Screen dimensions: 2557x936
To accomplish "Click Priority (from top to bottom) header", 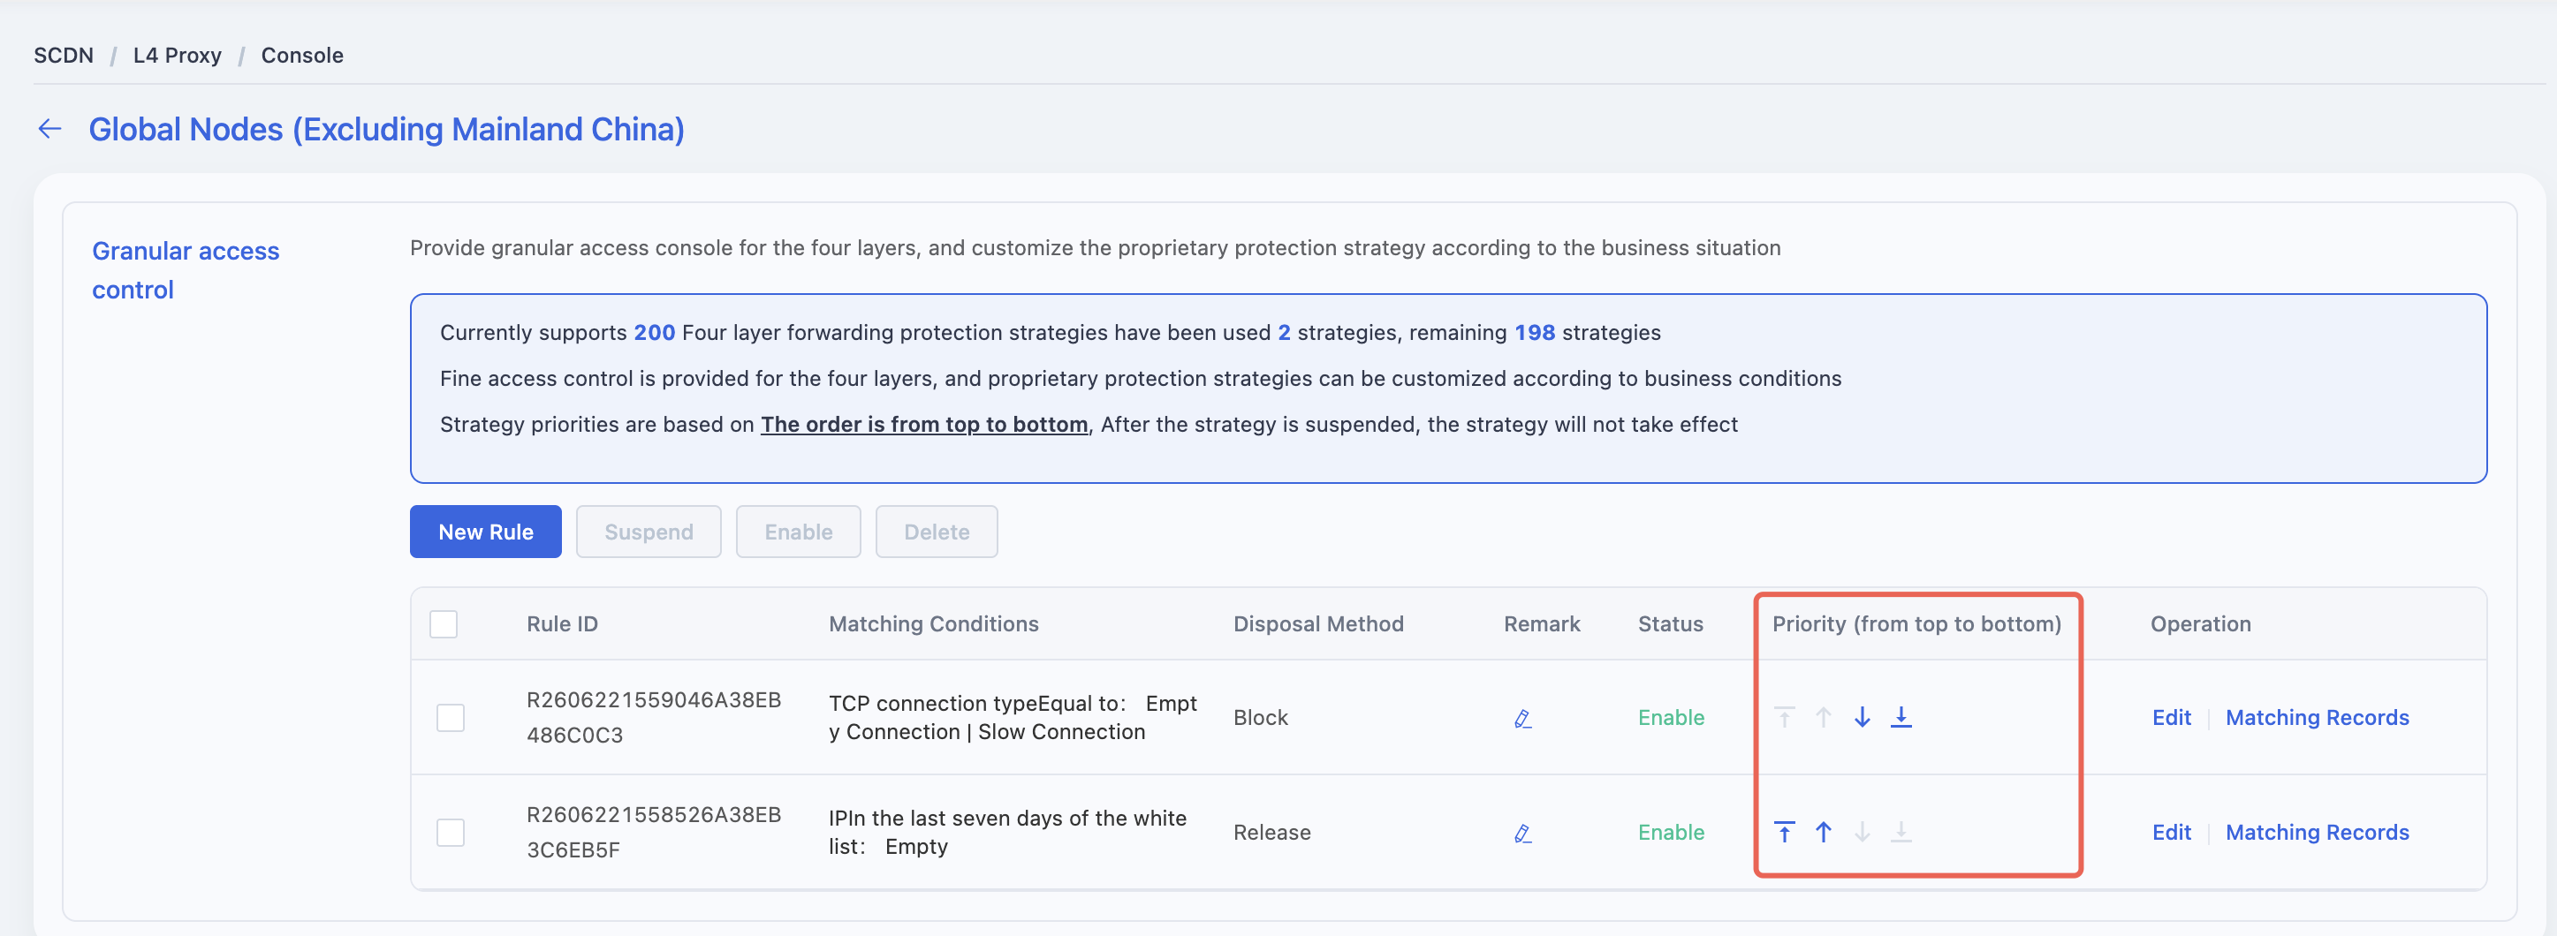I will pos(1916,623).
